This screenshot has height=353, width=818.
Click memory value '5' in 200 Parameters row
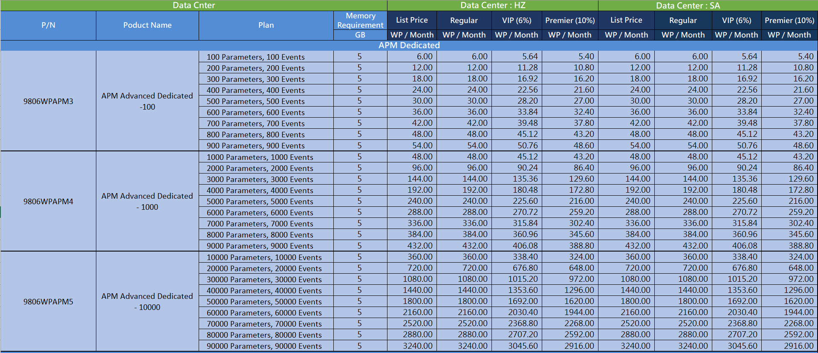pos(360,68)
